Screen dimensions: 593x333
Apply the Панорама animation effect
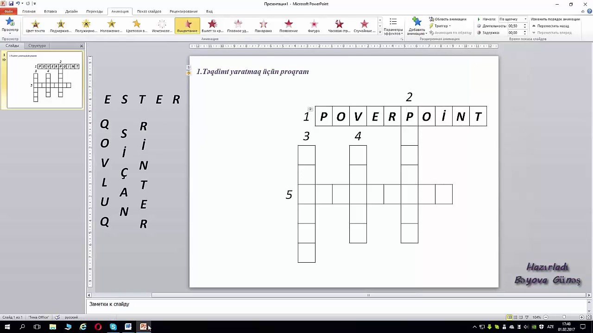(263, 26)
